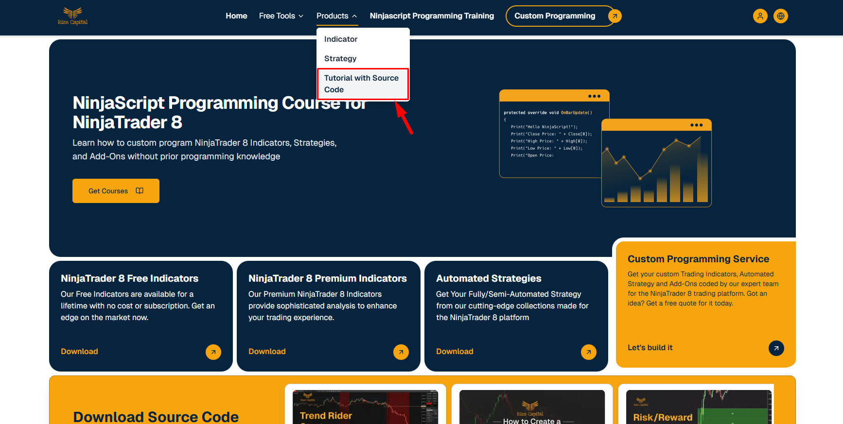
Task: Click the Automated Strategies heading
Action: click(x=489, y=278)
